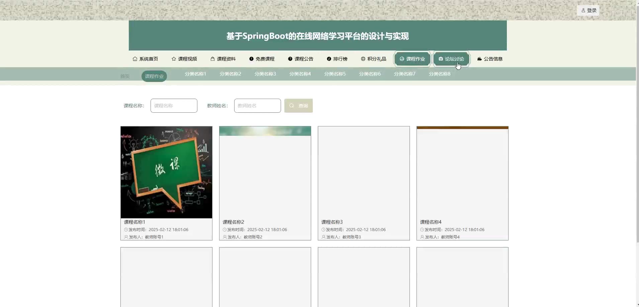Viewport: 639px width, 307px height.
Task: Focus the 教师姓名 input field
Action: [257, 106]
